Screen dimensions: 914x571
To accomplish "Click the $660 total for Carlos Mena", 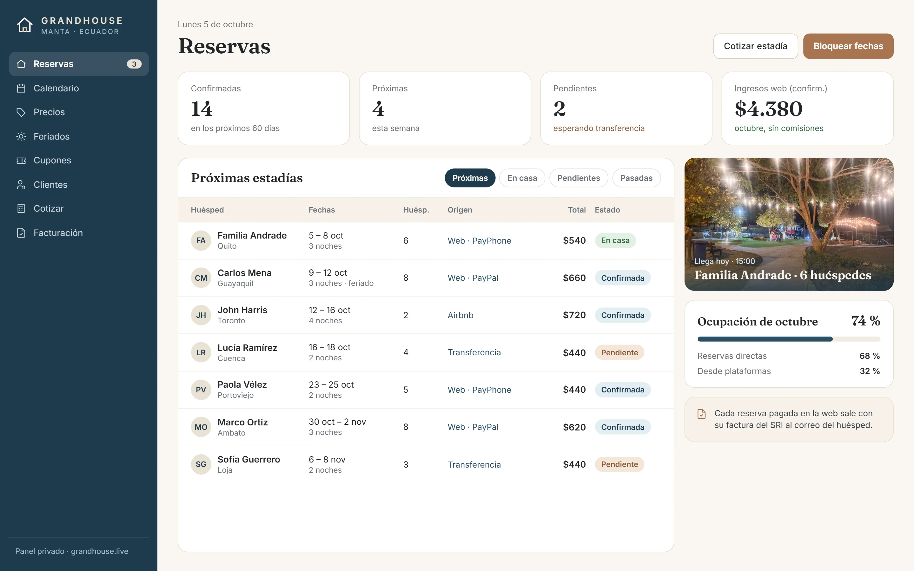I will (574, 278).
